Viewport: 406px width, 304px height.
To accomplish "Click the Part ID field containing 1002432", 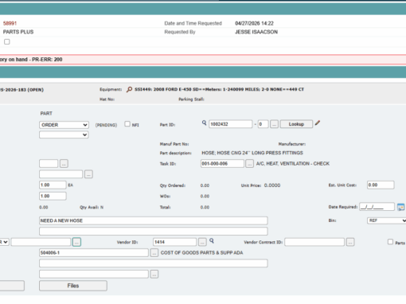I will point(230,124).
